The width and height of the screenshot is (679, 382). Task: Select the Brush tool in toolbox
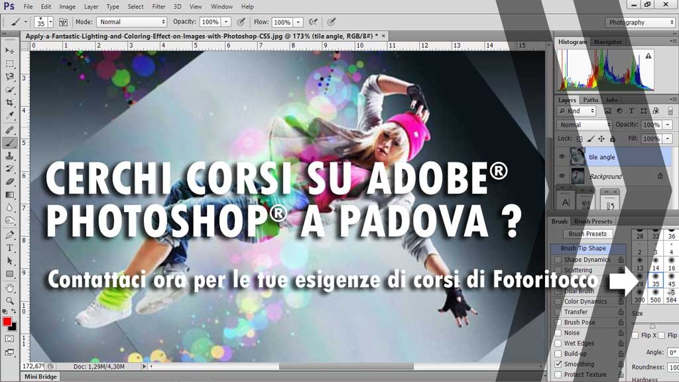click(x=9, y=143)
